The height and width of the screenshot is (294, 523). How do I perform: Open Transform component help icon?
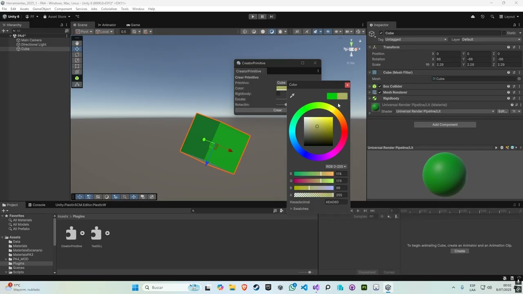[508, 47]
